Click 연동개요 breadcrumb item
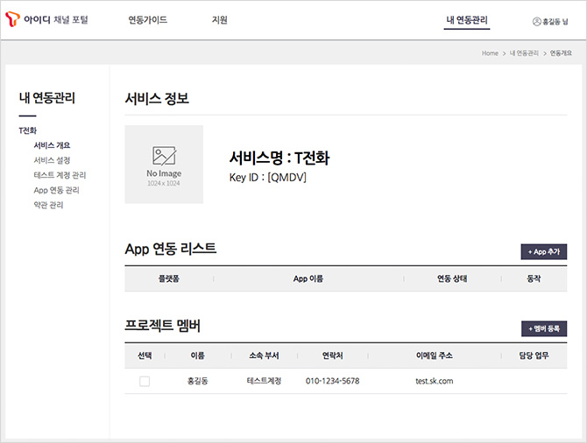The image size is (587, 443). click(x=561, y=53)
